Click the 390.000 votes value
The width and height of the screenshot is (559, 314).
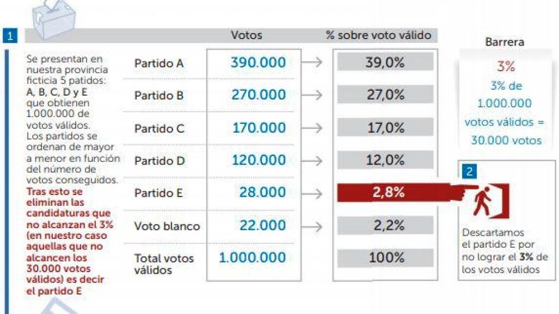(x=258, y=62)
